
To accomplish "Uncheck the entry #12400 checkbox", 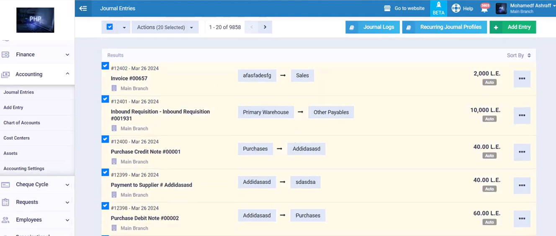I will tap(105, 140).
